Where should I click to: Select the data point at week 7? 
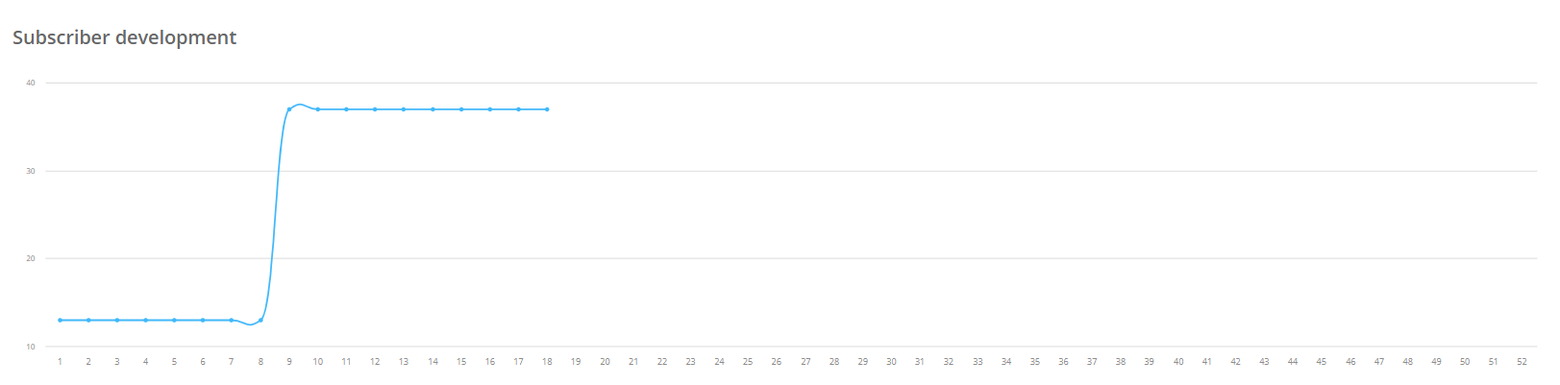[x=232, y=320]
